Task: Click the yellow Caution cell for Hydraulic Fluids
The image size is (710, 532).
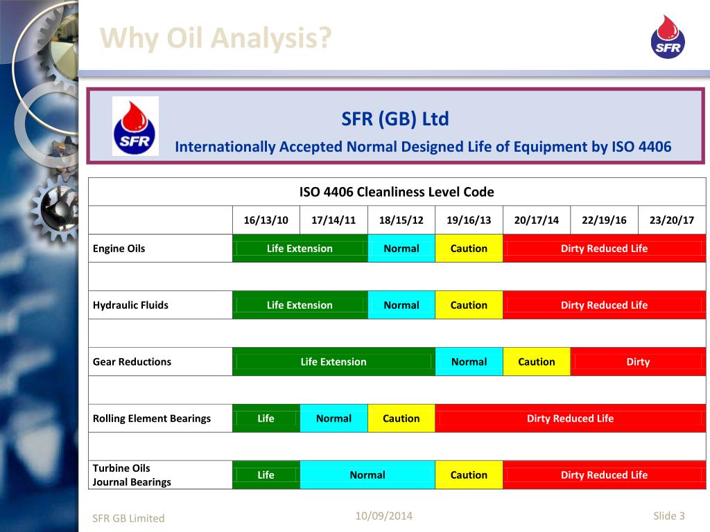Action: click(x=469, y=305)
